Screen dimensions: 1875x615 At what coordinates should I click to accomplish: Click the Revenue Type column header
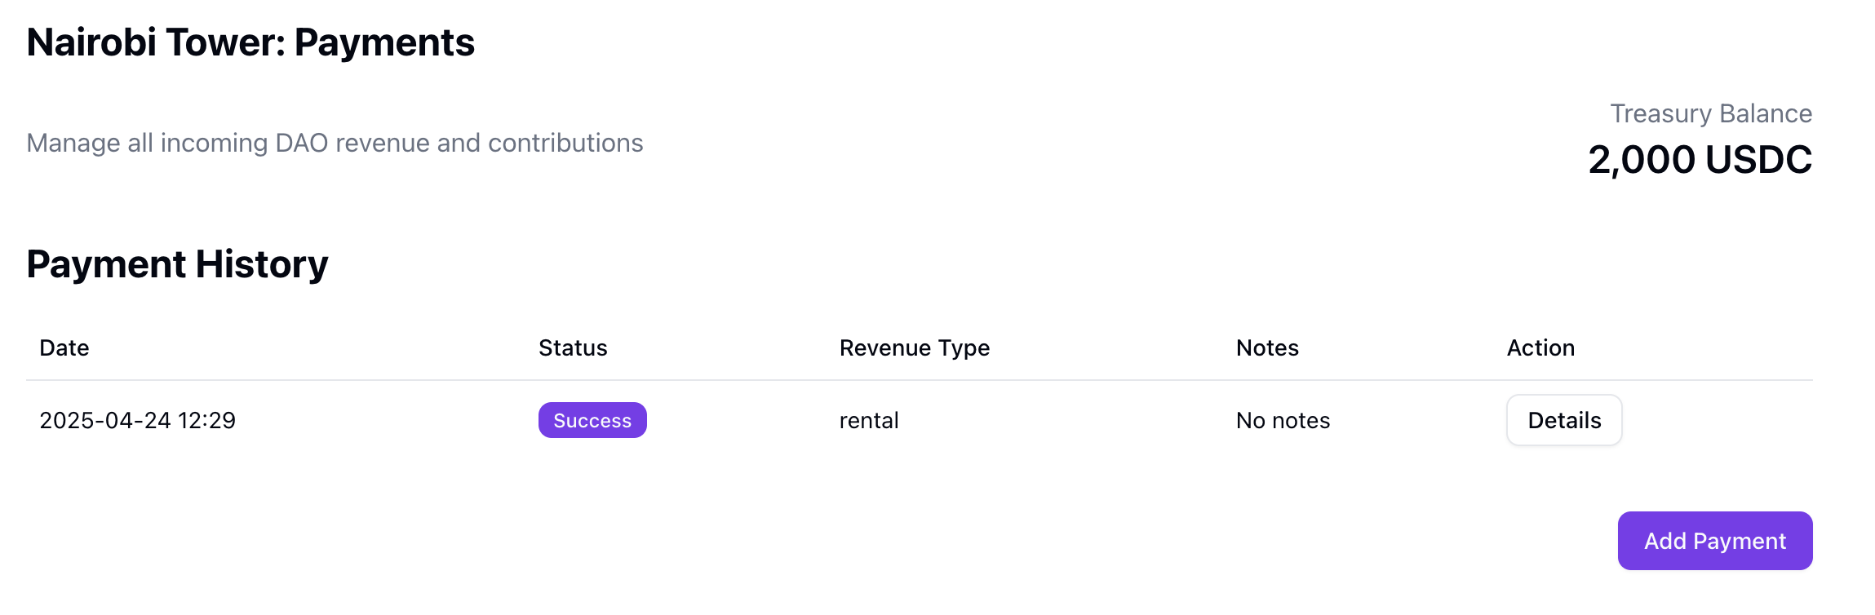(914, 348)
